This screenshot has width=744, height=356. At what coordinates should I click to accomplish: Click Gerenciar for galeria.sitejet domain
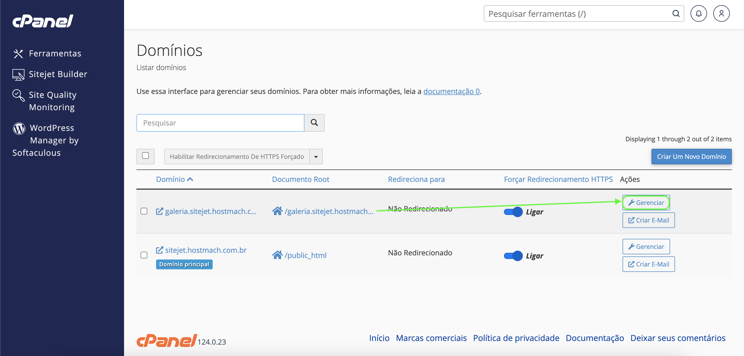pyautogui.click(x=646, y=203)
